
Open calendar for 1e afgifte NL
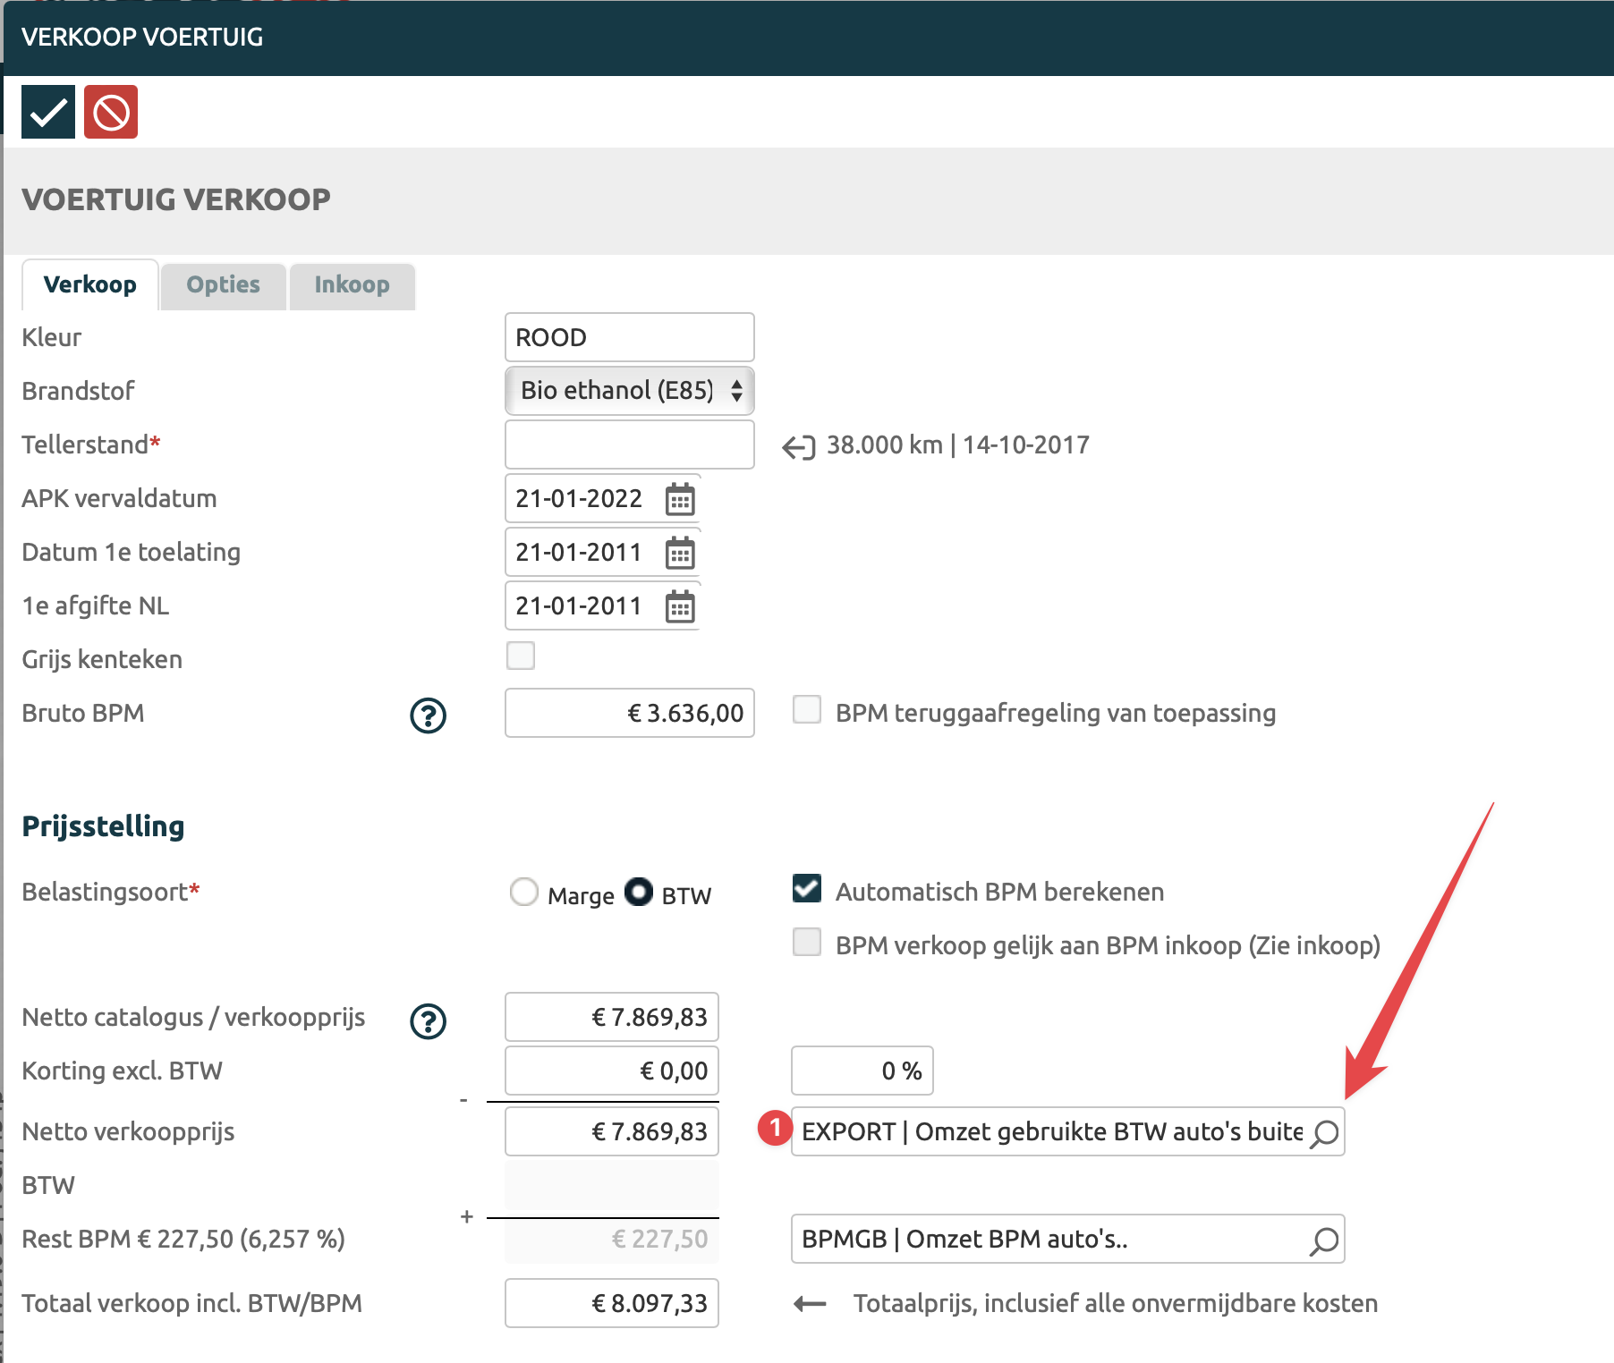point(680,606)
